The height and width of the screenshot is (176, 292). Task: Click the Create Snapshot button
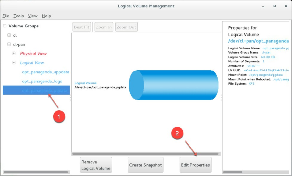(x=145, y=165)
